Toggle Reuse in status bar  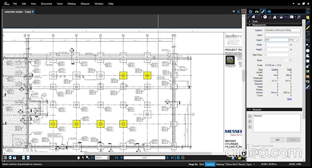[241, 164]
